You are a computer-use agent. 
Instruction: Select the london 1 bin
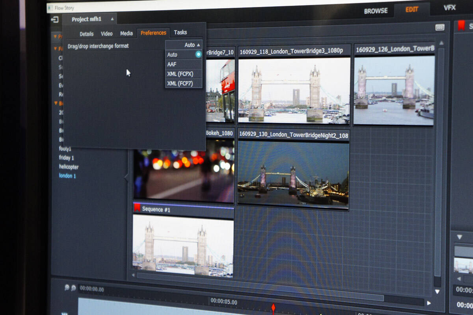pos(67,176)
